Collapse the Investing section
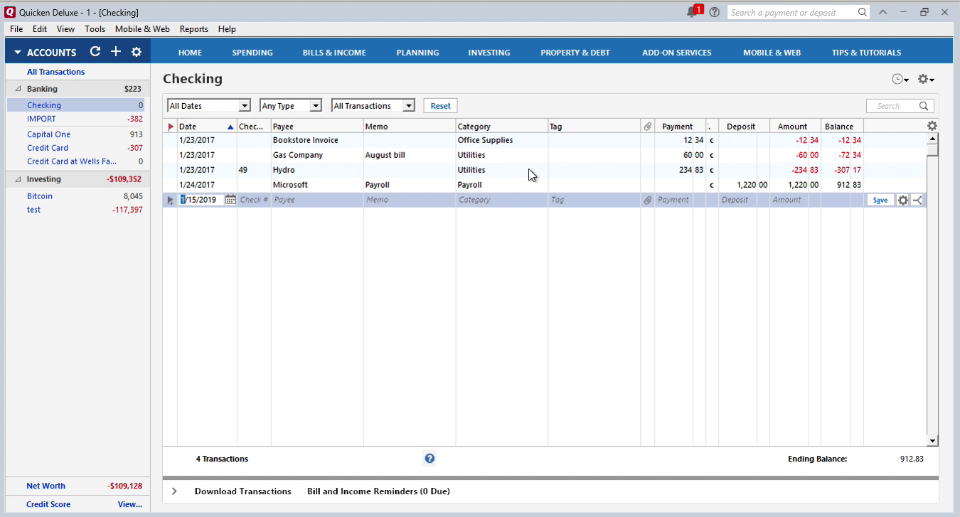 pyautogui.click(x=18, y=179)
